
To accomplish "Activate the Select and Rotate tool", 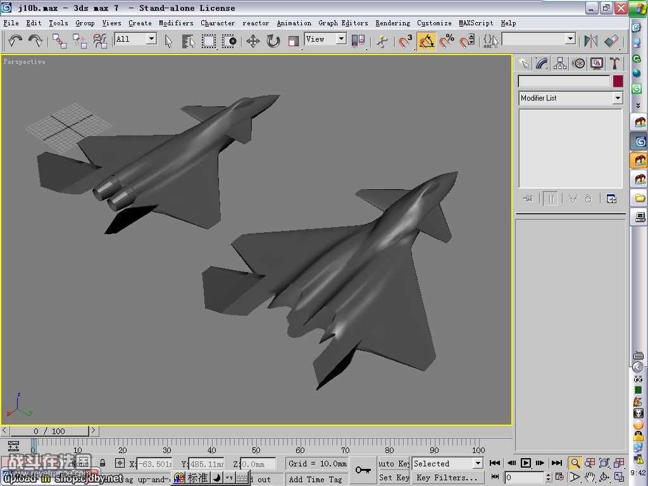I will coord(273,41).
